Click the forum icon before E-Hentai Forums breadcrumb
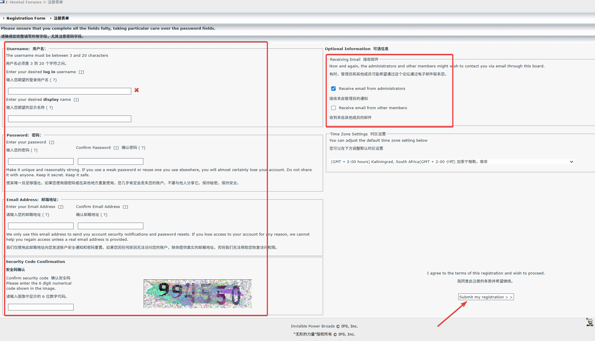Screen dimensions: 595x341 pos(2,2)
